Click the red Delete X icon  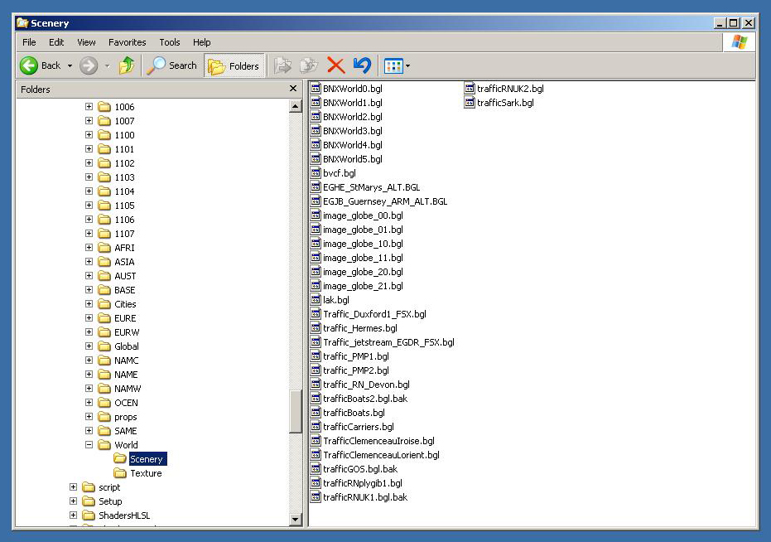point(336,65)
